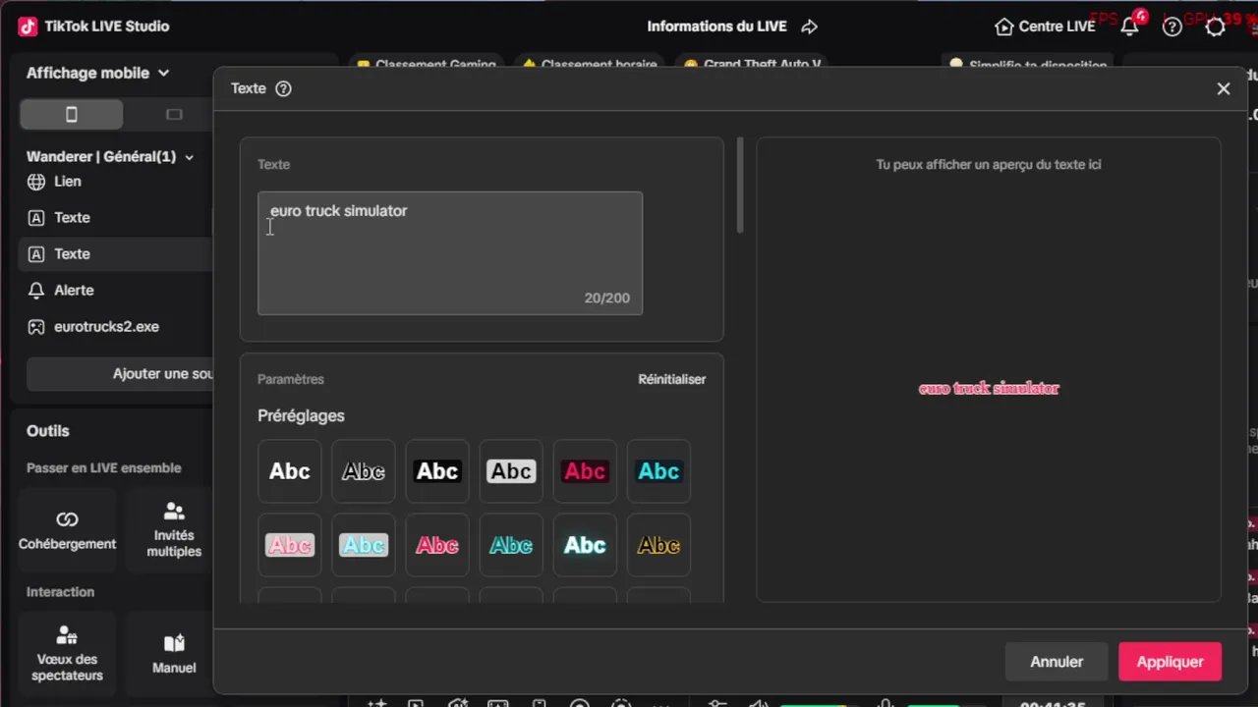Choose white Abc on light blue box preset
1258x707 pixels.
(364, 545)
